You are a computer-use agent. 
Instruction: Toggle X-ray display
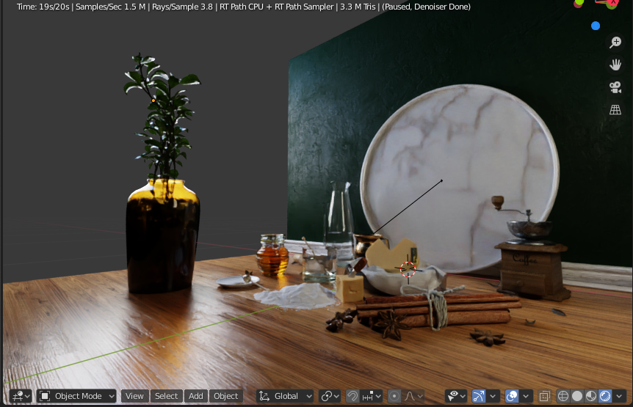click(x=544, y=396)
